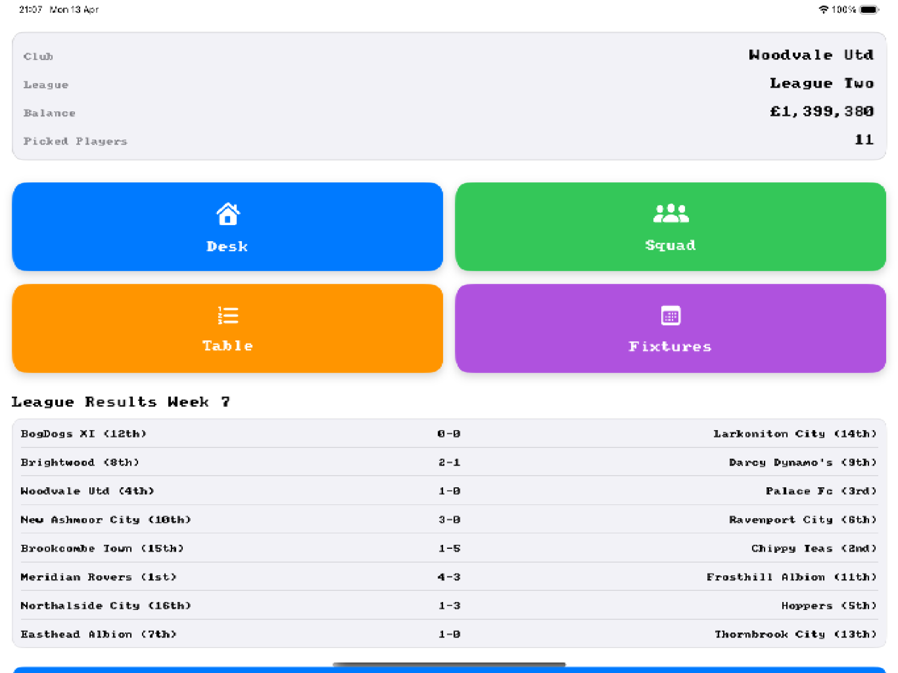
Task: Click the house icon on Desk
Action: pos(228,214)
